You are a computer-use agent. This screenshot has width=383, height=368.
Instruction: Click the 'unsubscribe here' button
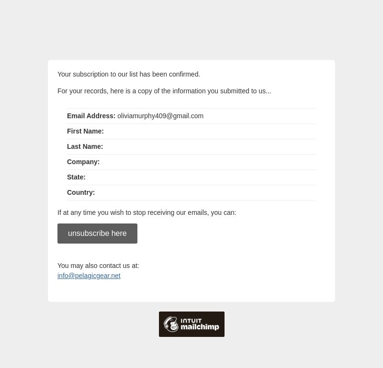tap(97, 234)
